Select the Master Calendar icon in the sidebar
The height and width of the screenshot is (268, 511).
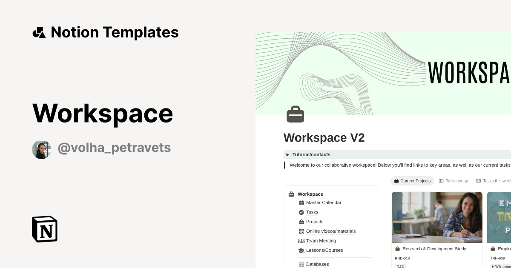[x=301, y=202]
